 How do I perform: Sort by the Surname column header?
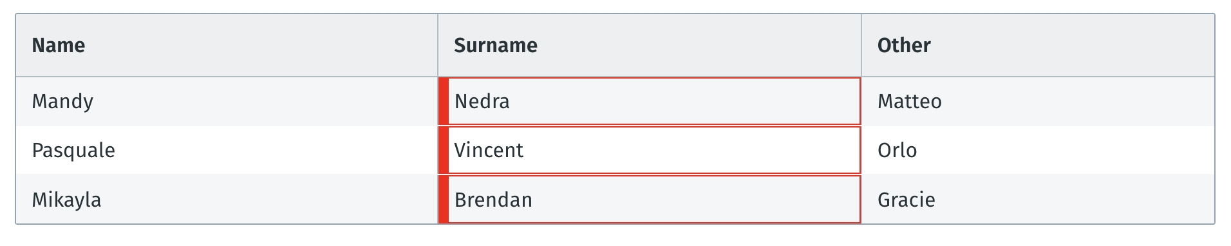point(650,45)
